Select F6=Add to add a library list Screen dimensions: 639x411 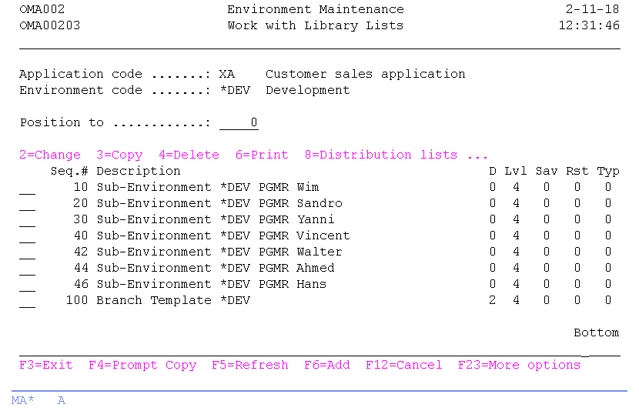326,366
